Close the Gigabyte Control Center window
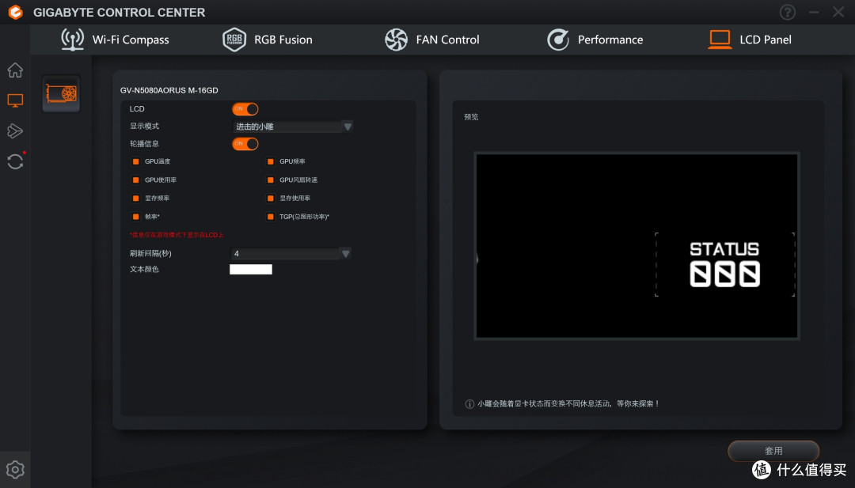Image resolution: width=855 pixels, height=488 pixels. point(838,12)
